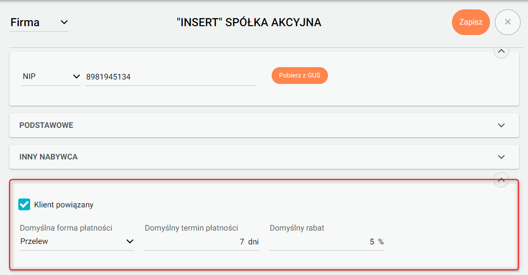
Task: Click the NIP number field with 8981945134
Action: click(170, 77)
